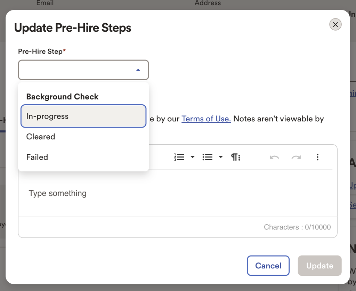Expand bullet list style options arrow
This screenshot has height=291, width=356.
pos(221,157)
